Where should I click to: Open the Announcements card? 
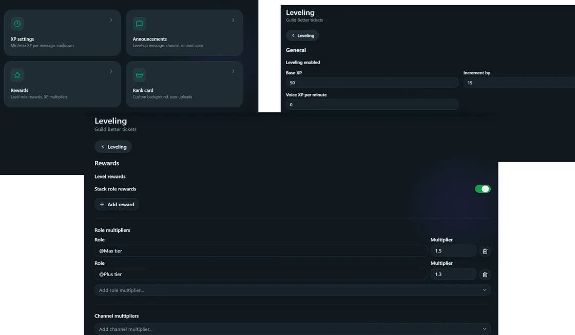click(x=184, y=33)
